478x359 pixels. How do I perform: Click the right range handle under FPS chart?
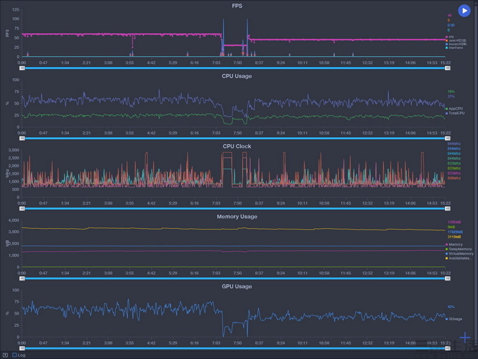(x=447, y=68)
